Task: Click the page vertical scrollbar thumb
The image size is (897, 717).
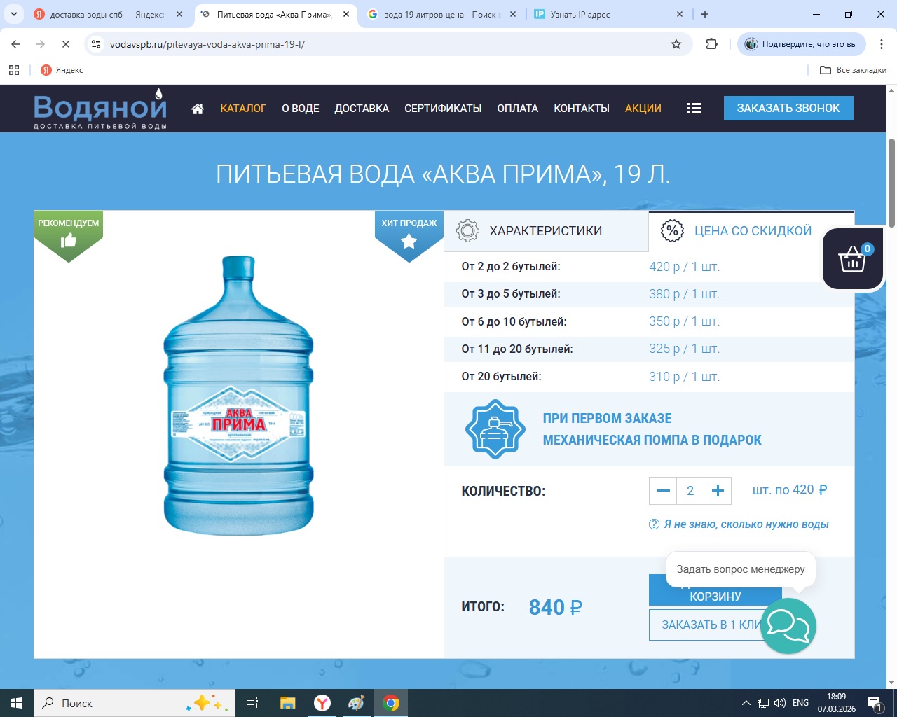Action: pos(891,183)
